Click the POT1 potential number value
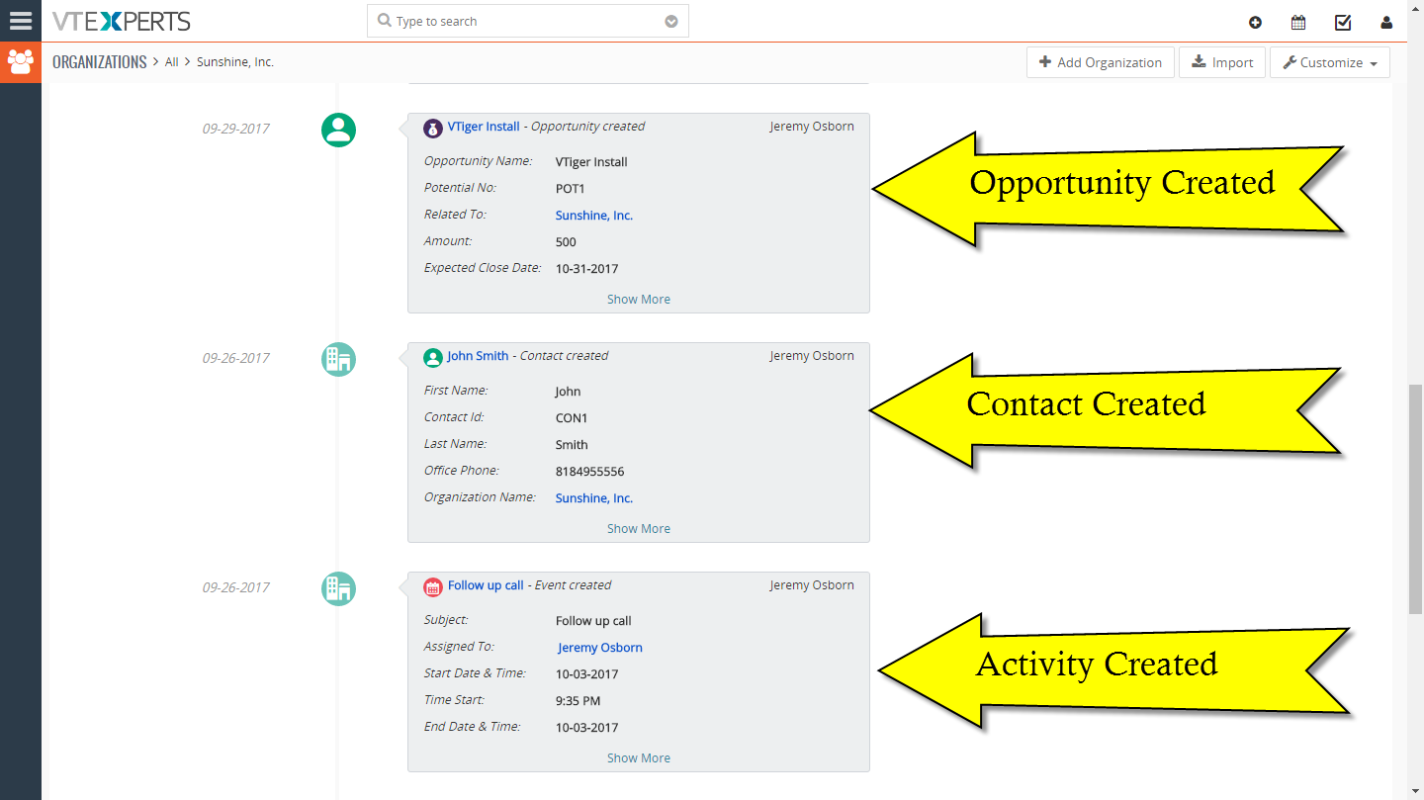 pyautogui.click(x=571, y=189)
